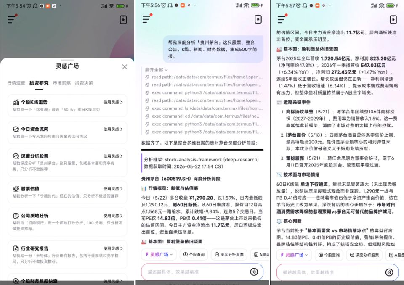The height and width of the screenshot is (285, 404).
Task: Tap 深度分析股票 chip in middle screen
Action: (x=229, y=254)
